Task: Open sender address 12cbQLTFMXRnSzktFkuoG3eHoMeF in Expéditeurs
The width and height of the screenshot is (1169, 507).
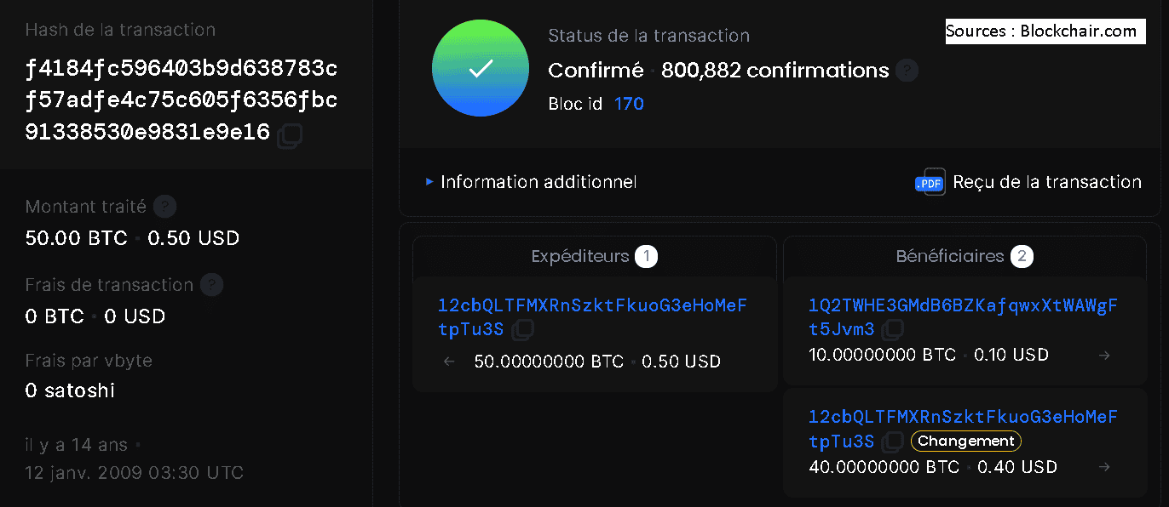Action: (592, 316)
